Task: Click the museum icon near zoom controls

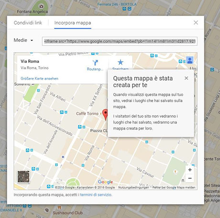Action: [x=183, y=180]
